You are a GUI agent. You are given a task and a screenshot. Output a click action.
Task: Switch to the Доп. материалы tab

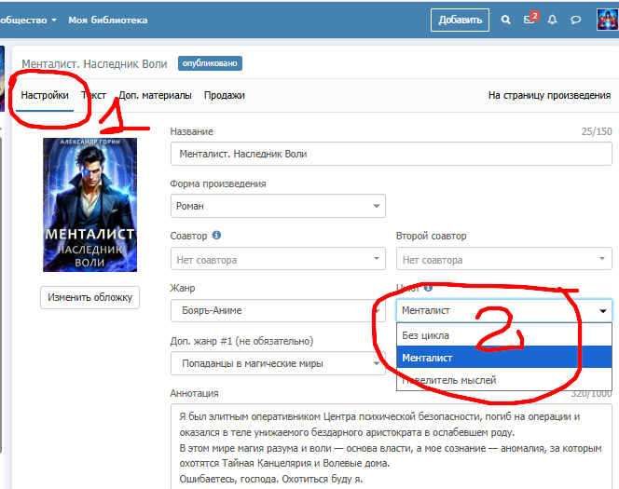pyautogui.click(x=155, y=95)
